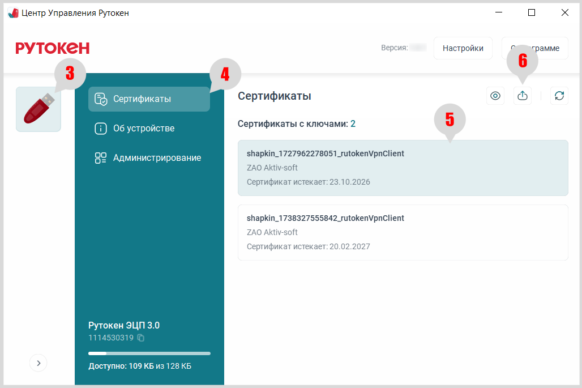Click the info icon beside Об устройстве
This screenshot has height=388, width=582.
101,129
